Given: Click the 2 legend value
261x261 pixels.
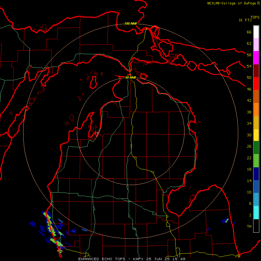Looking at the screenshot, I should tap(250, 215).
